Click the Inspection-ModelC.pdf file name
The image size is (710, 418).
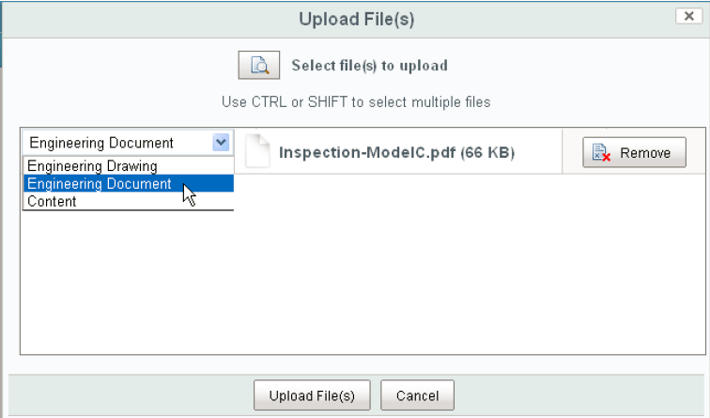pyautogui.click(x=368, y=152)
